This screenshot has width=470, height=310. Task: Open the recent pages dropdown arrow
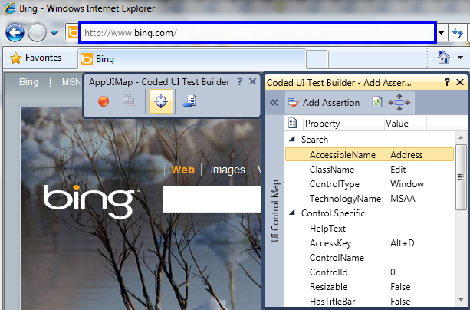[x=54, y=32]
